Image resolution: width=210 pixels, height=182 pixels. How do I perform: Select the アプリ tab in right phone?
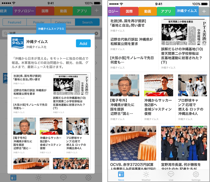tap(166, 11)
